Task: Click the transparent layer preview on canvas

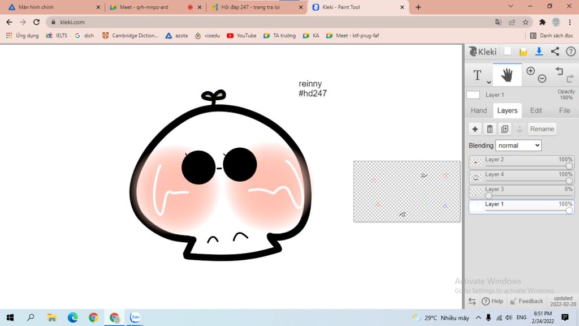Action: 407,191
